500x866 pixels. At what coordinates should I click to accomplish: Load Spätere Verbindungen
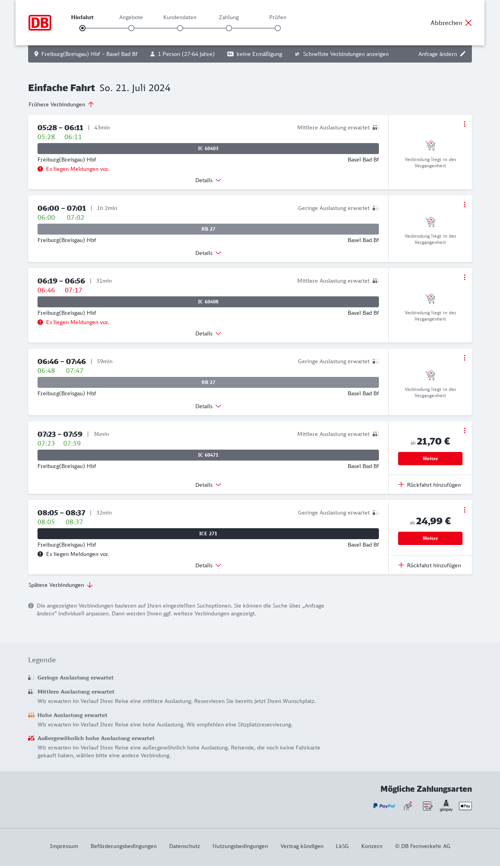(60, 585)
